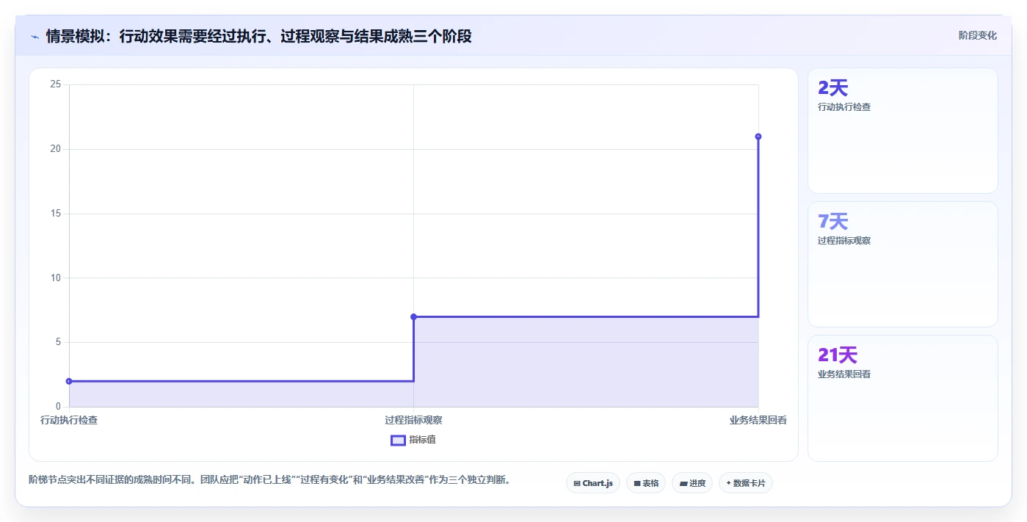Screen dimensions: 1027x522
Task: Click the y-axis value 25
Action: [x=55, y=84]
